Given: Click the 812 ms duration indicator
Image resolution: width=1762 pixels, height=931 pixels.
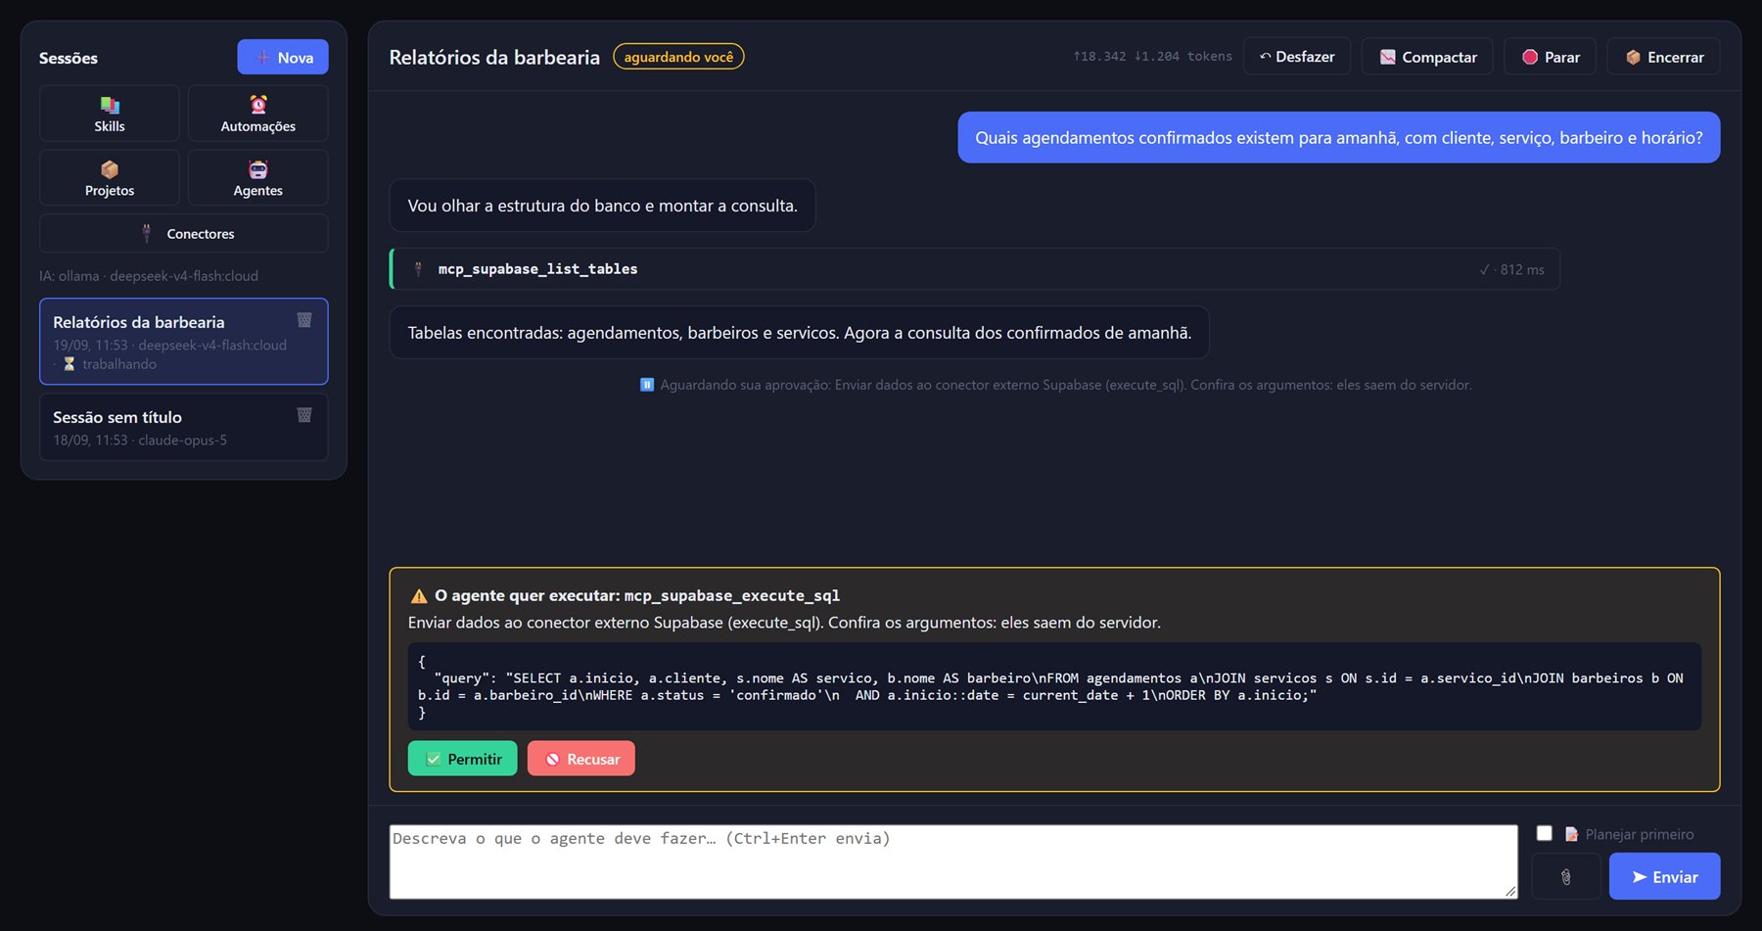Looking at the screenshot, I should pos(1511,269).
